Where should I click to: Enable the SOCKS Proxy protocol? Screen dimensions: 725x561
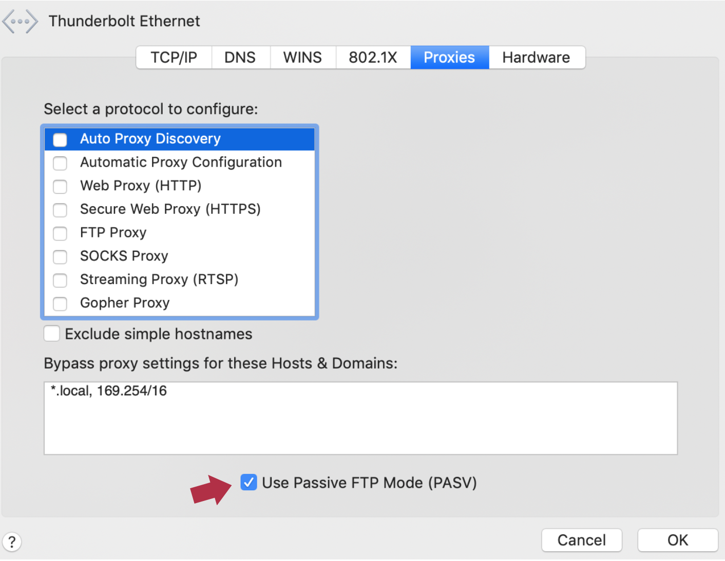point(60,257)
